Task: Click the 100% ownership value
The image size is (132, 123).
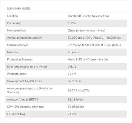Action: [x=72, y=23]
